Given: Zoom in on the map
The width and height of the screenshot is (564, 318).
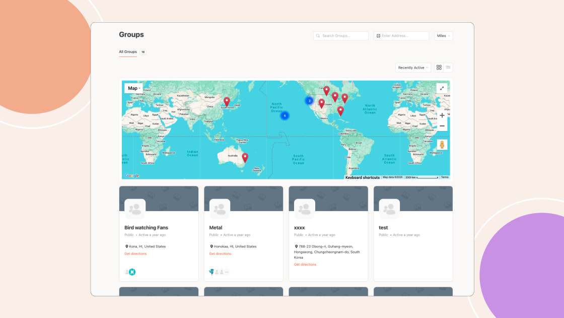Looking at the screenshot, I should [442, 115].
